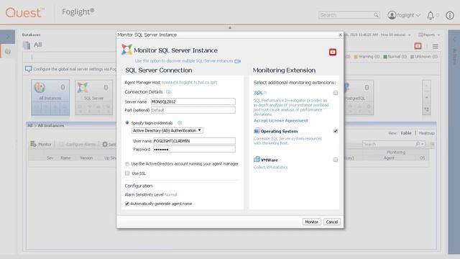Screen dimensions: 460x259
Task: Click the foglight user avatar icon
Action: pyautogui.click(x=392, y=15)
